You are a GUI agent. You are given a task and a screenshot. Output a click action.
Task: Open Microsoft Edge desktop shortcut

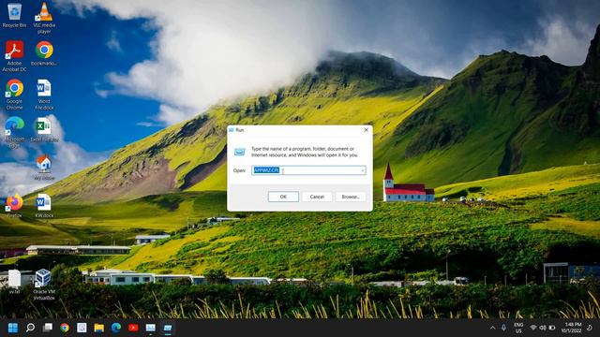[15, 132]
